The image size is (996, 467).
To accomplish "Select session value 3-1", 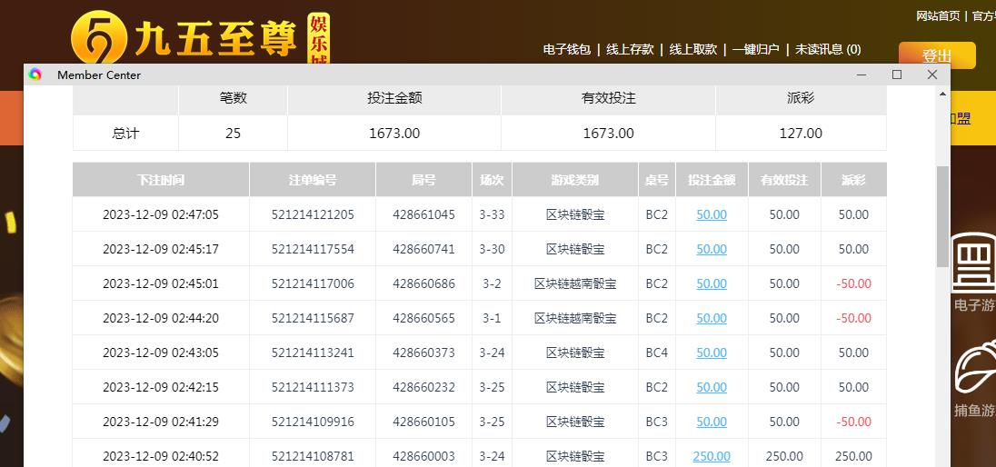I will [492, 318].
